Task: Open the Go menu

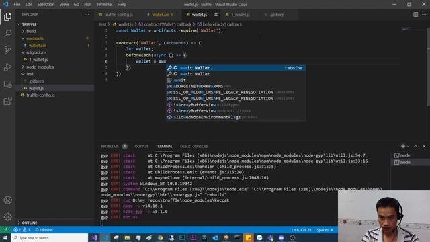Action: point(76,5)
